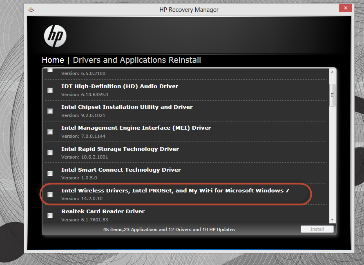364x265 pixels.
Task: Click the Drivers and Applications Reinstall heading
Action: pos(136,60)
